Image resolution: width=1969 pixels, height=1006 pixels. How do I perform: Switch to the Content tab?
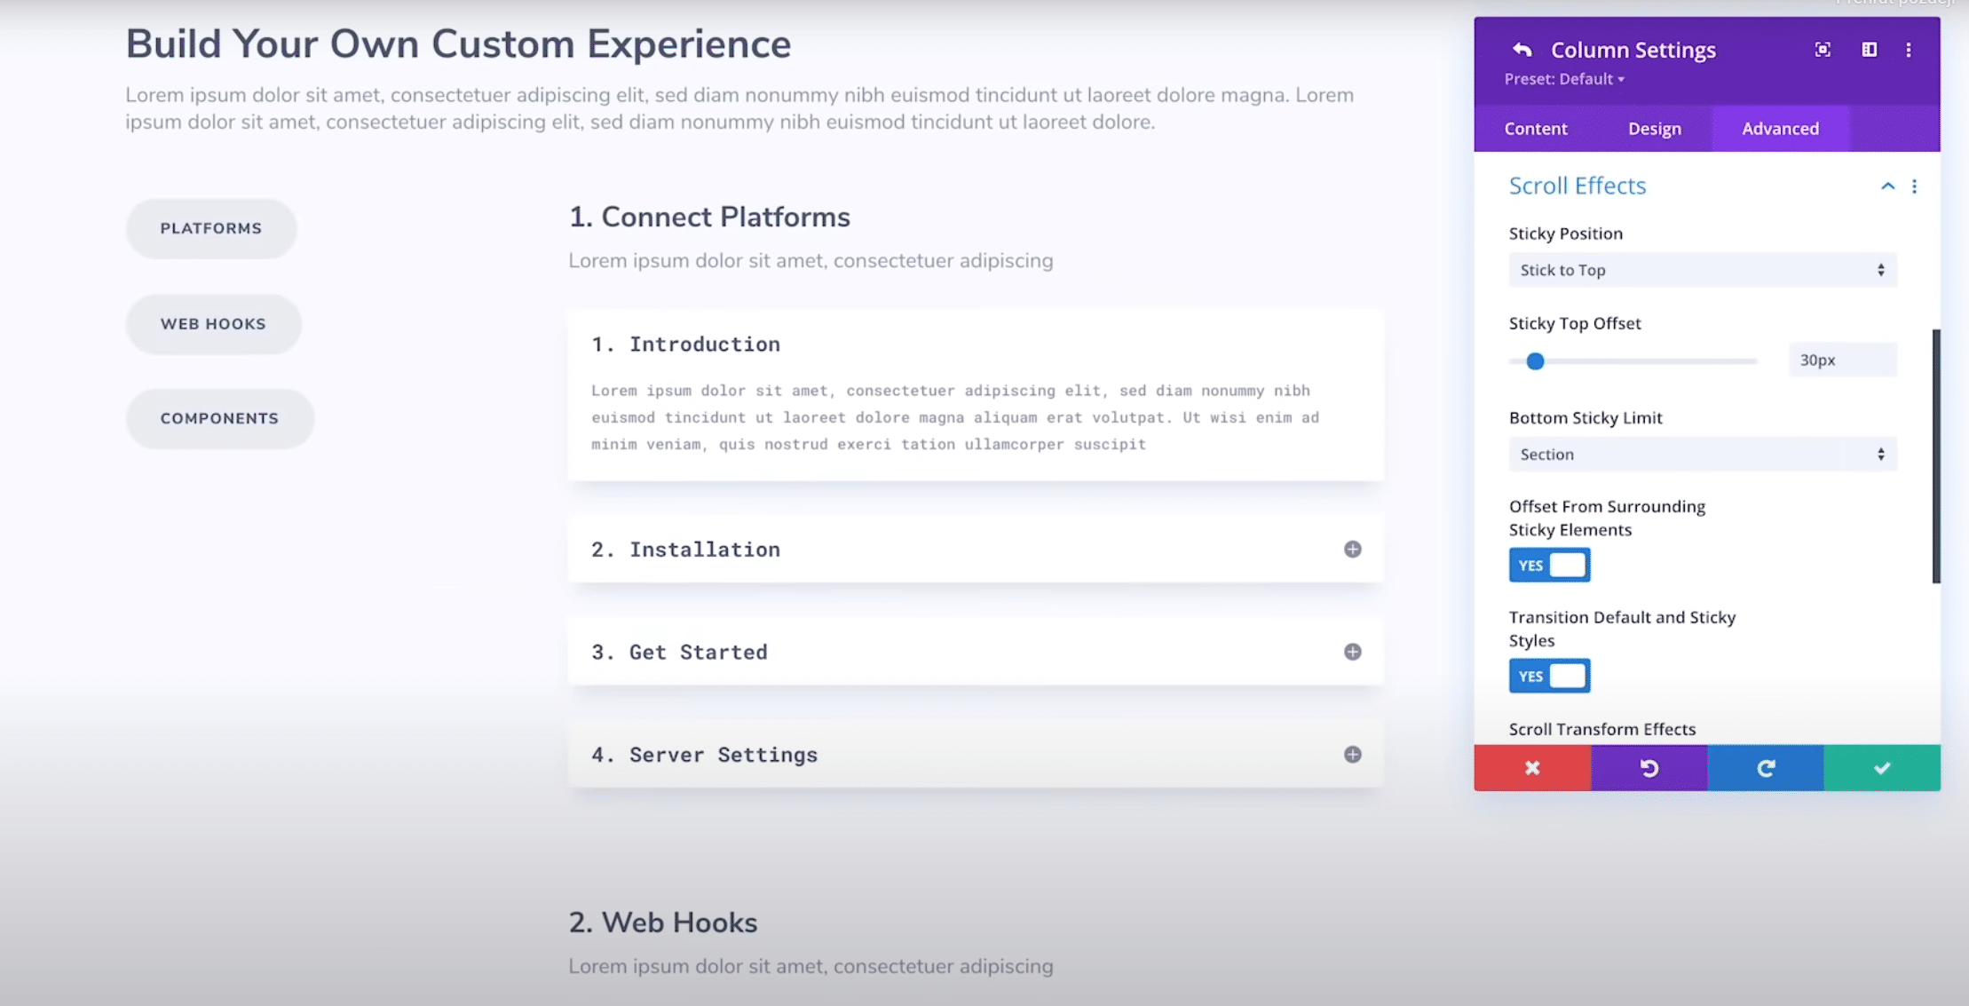[1535, 129]
